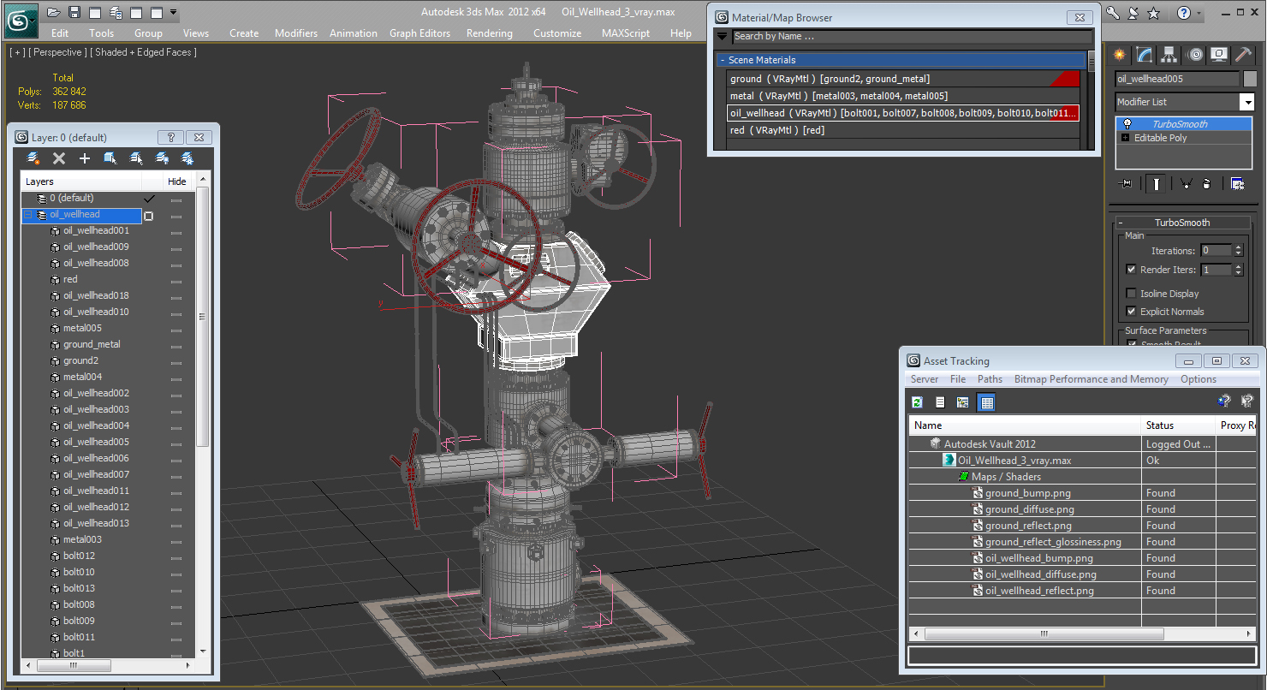Viewport: 1267px width, 690px height.
Task: Open the Modifiers menu
Action: click(x=296, y=33)
